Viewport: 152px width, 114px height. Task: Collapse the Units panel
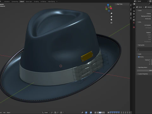click(139, 22)
